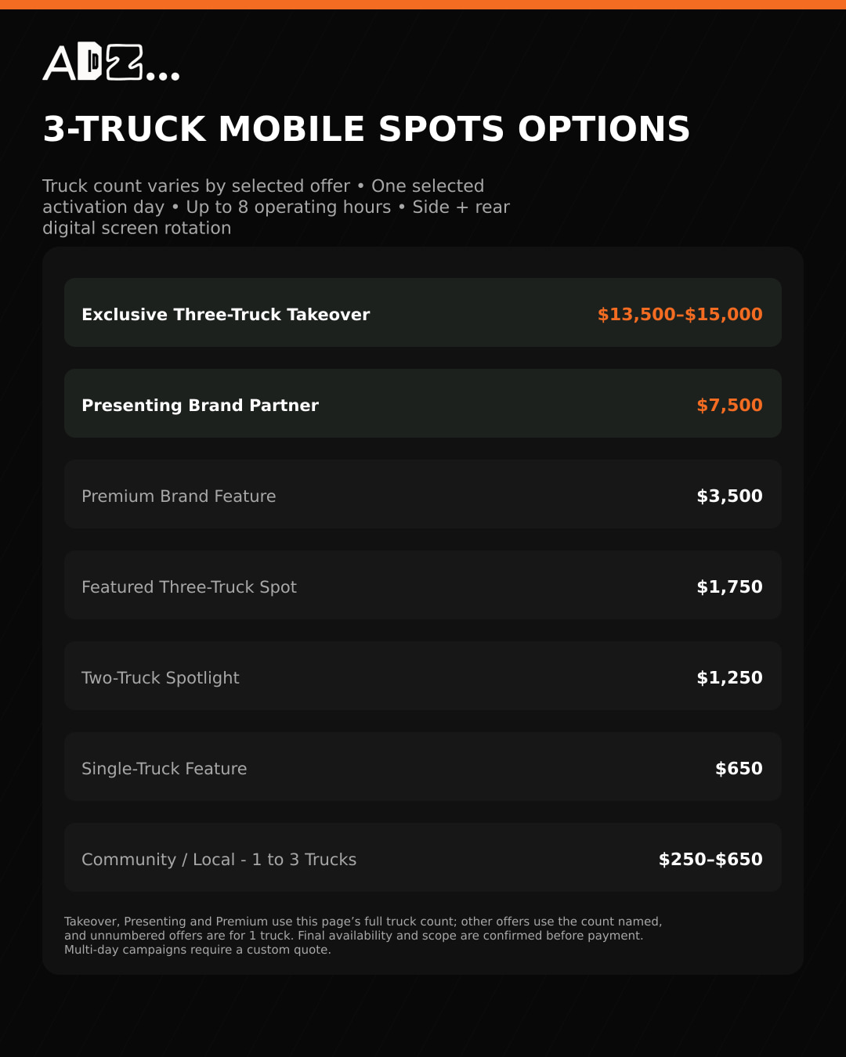Click the $250–$650 price range
This screenshot has height=1057, width=846.
pyautogui.click(x=710, y=860)
